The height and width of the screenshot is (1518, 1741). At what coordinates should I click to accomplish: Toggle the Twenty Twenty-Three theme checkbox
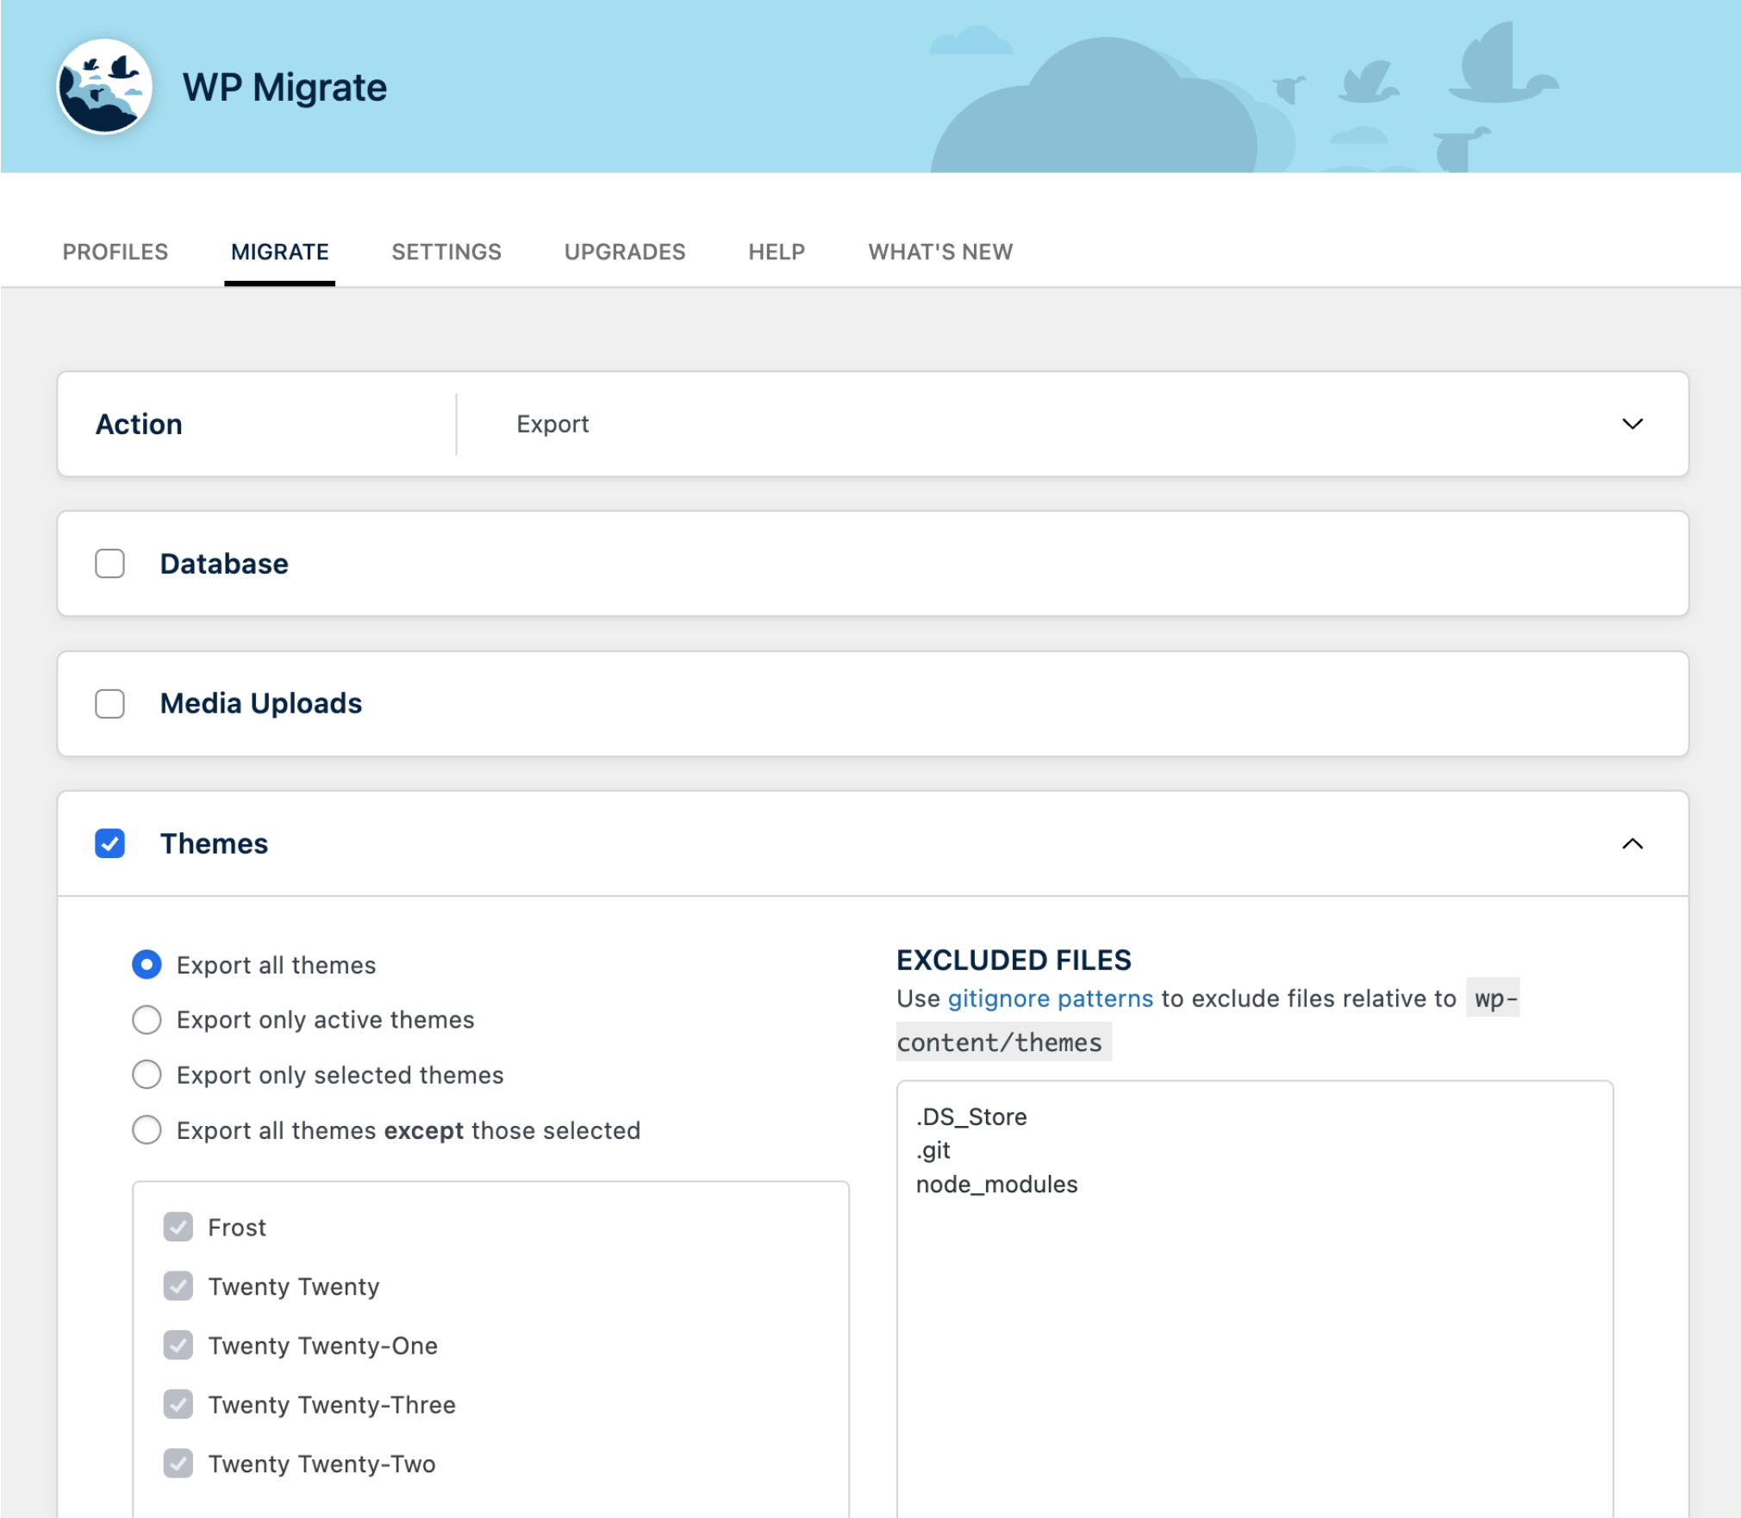[178, 1404]
